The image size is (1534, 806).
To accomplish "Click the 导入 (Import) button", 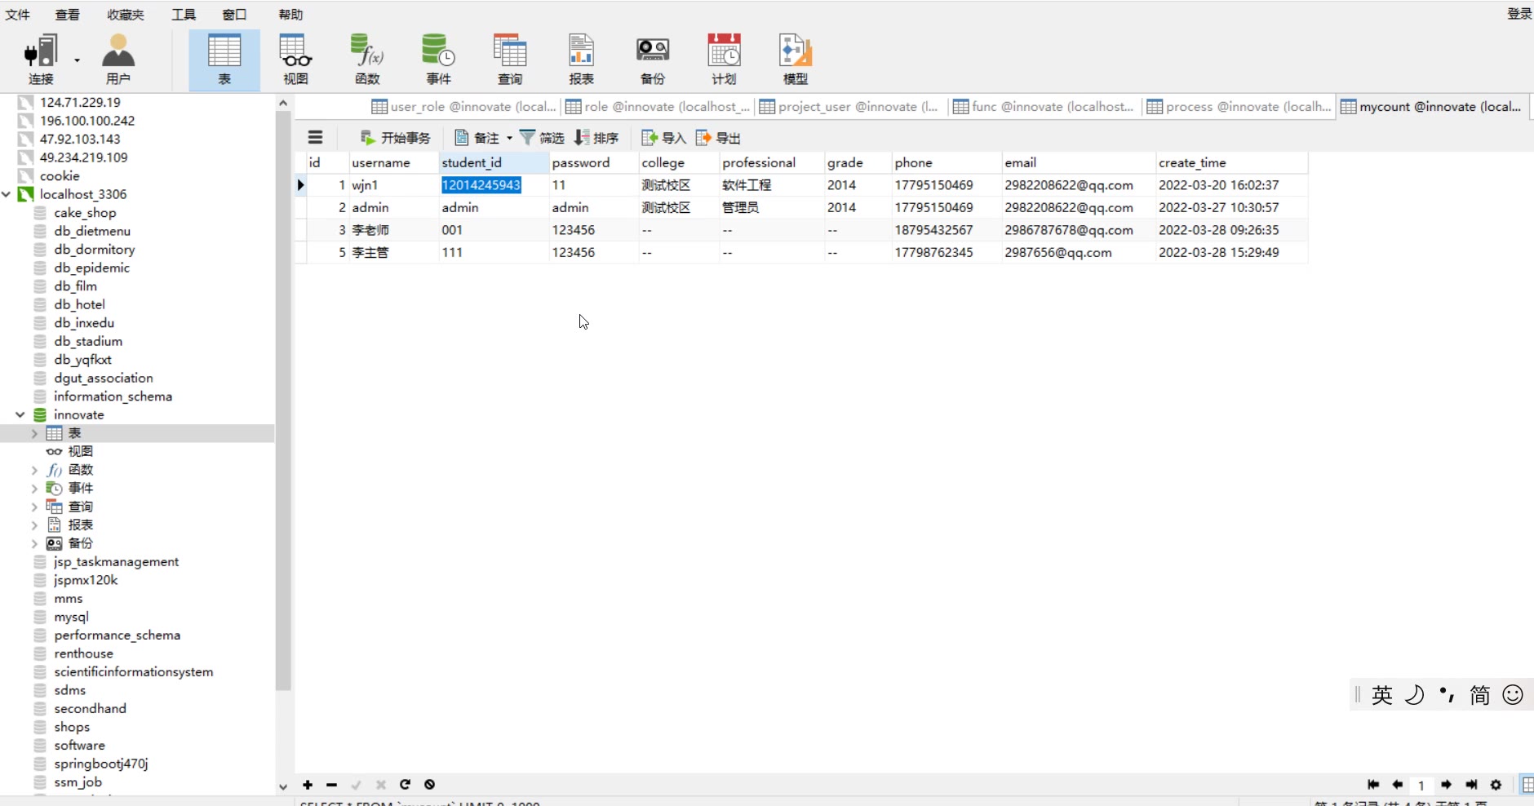I will click(x=663, y=137).
